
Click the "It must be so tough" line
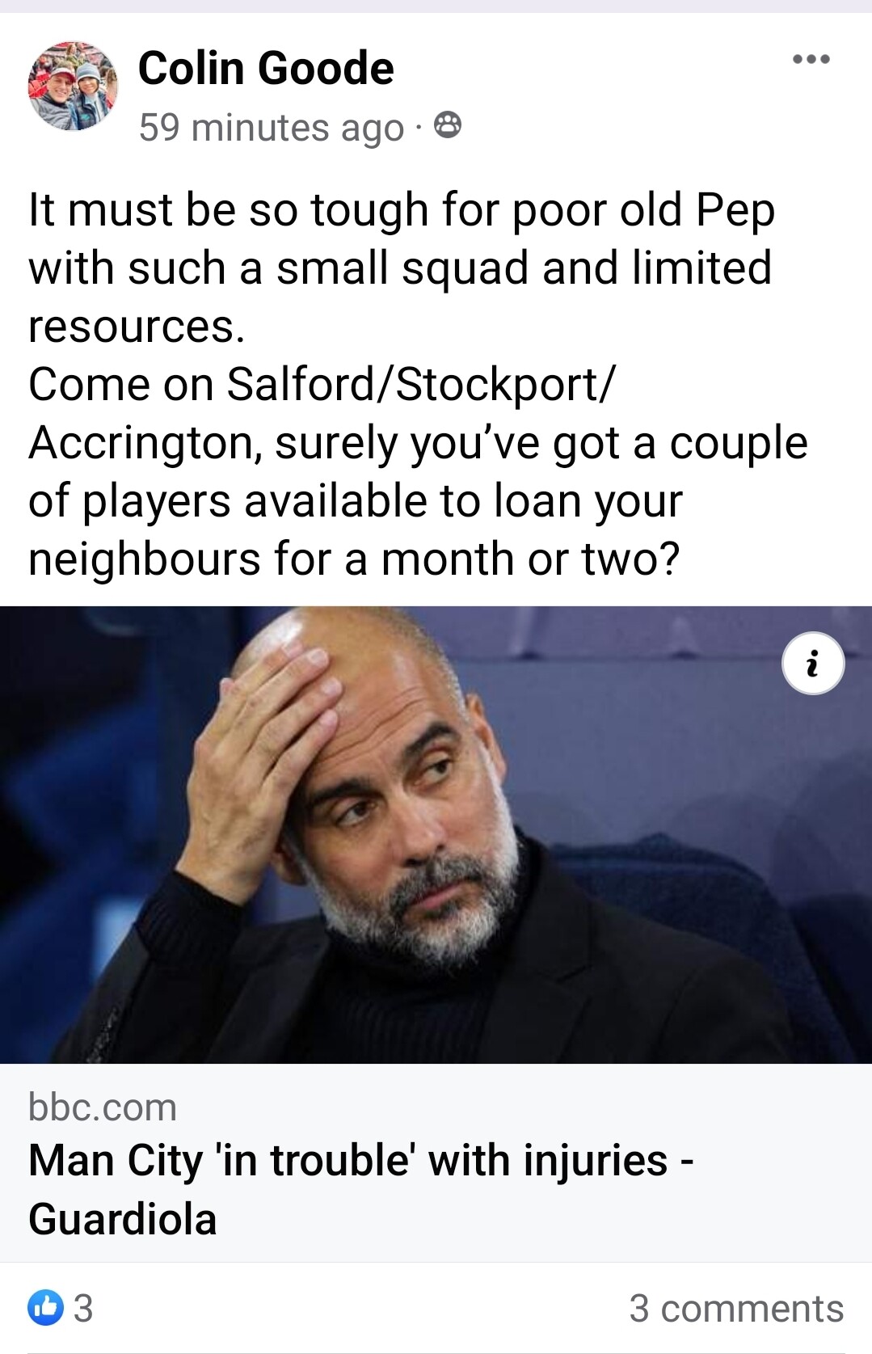click(402, 209)
